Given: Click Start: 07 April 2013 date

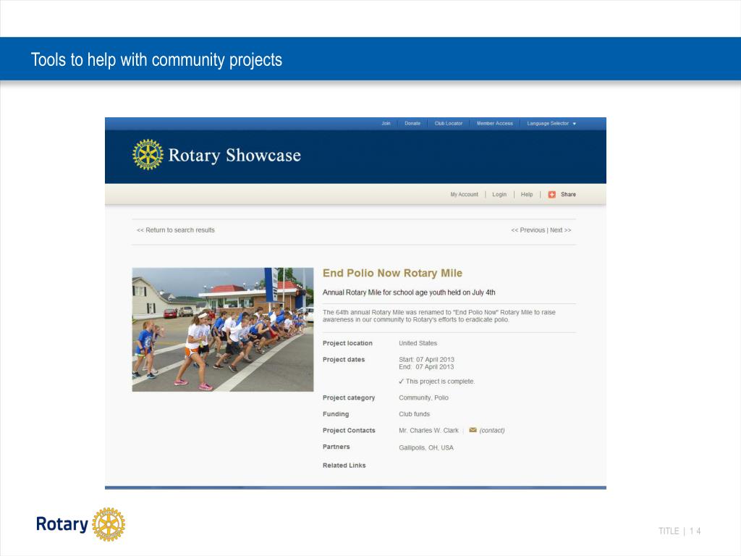Looking at the screenshot, I should pos(426,359).
